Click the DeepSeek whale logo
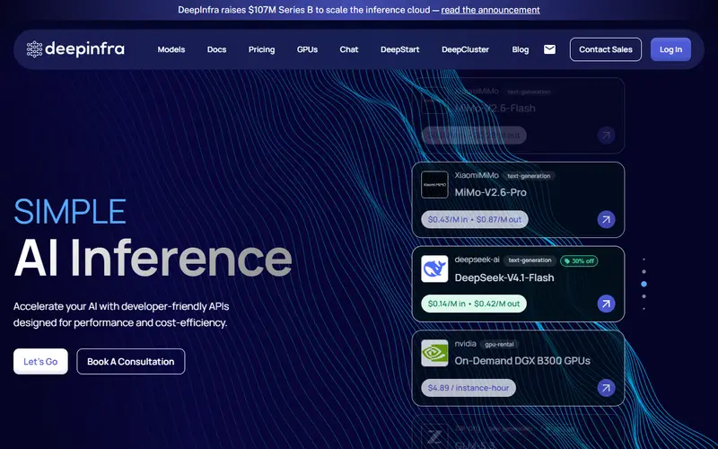This screenshot has height=449, width=718. (x=434, y=269)
